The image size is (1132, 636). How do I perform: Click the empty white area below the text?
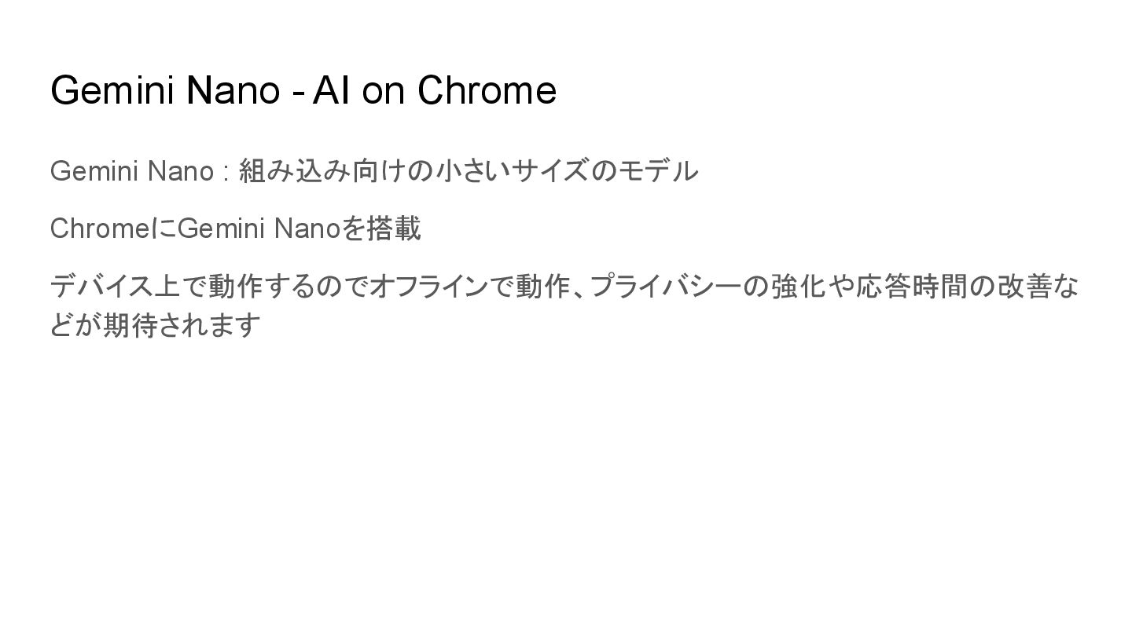click(566, 487)
